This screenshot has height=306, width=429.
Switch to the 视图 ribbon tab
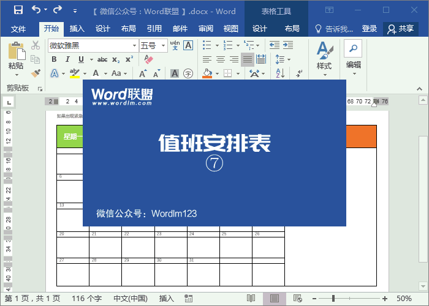point(231,29)
